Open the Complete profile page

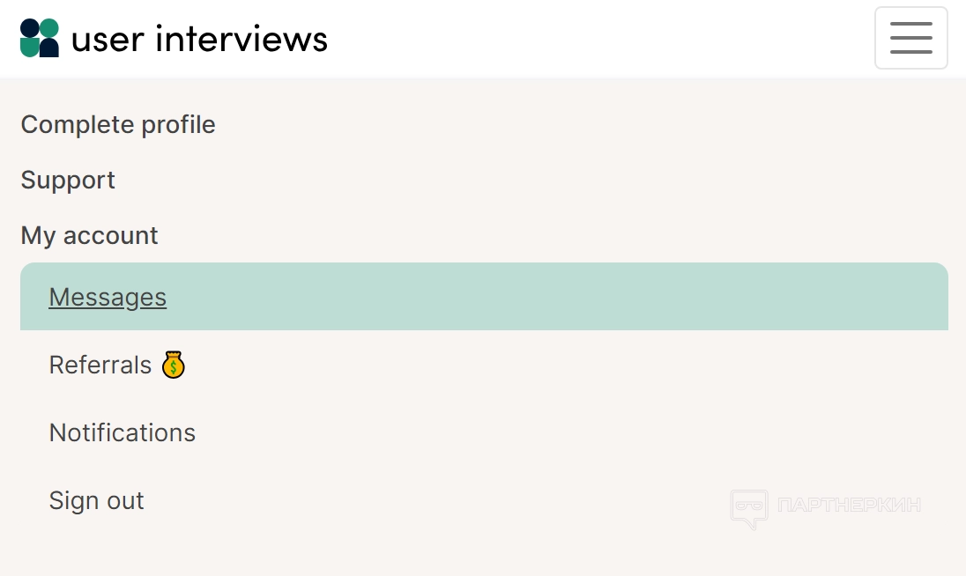(x=118, y=125)
